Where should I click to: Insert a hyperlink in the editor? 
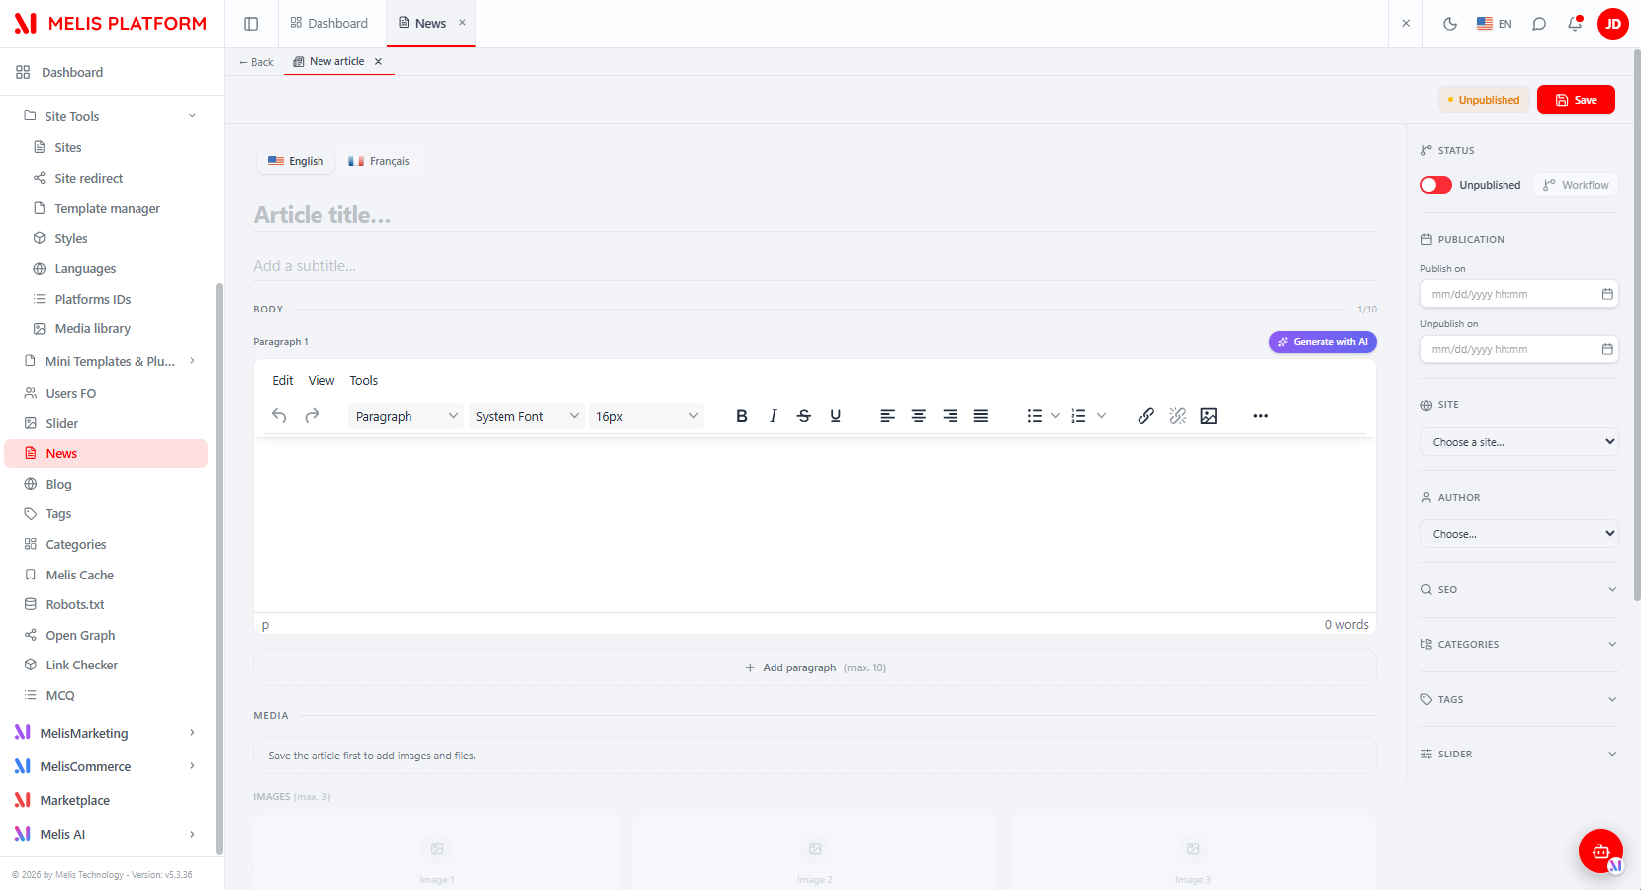1146,416
